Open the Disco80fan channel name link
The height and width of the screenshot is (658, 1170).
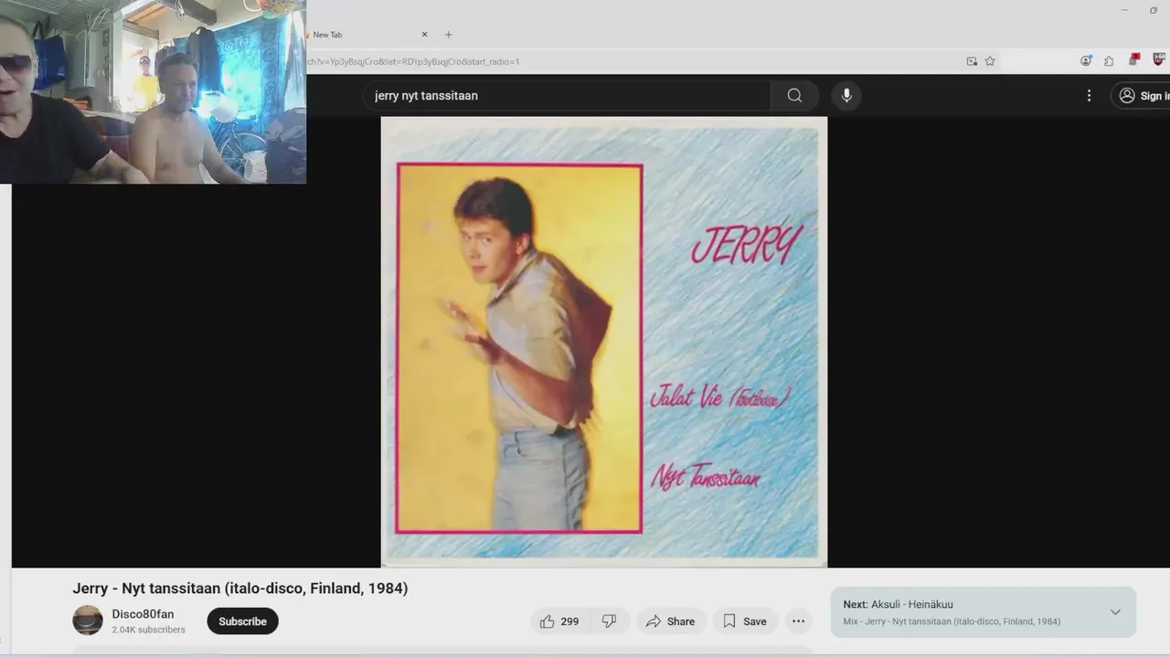point(143,614)
